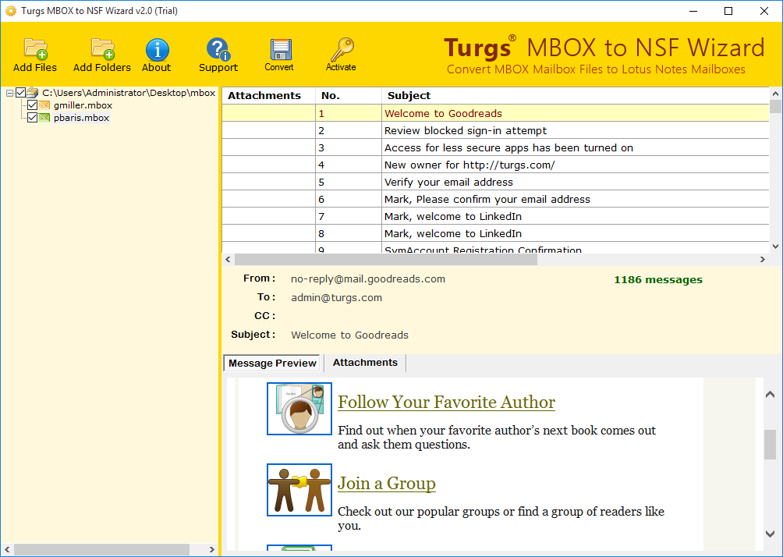
Task: Click the Activate key icon
Action: [342, 49]
